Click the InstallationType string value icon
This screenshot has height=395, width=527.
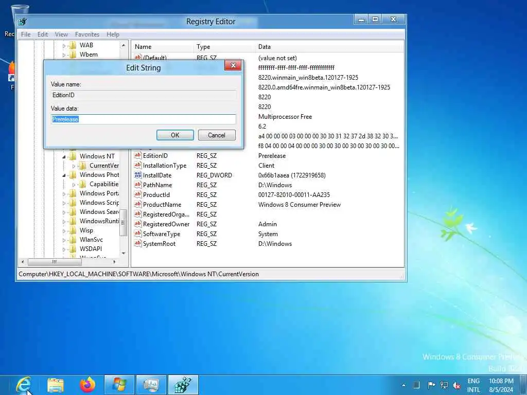[138, 165]
